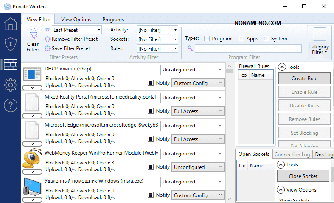Open the settings gear sidebar icon
The height and width of the screenshot is (203, 334).
[10, 85]
